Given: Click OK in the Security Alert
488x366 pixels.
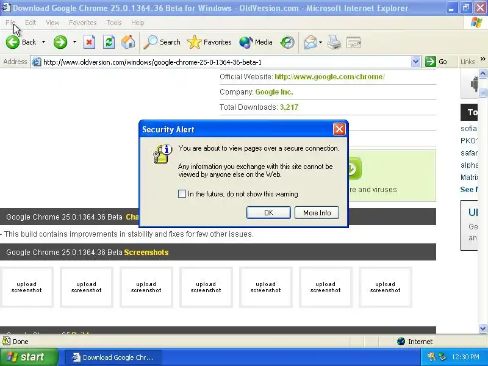Looking at the screenshot, I should point(268,212).
